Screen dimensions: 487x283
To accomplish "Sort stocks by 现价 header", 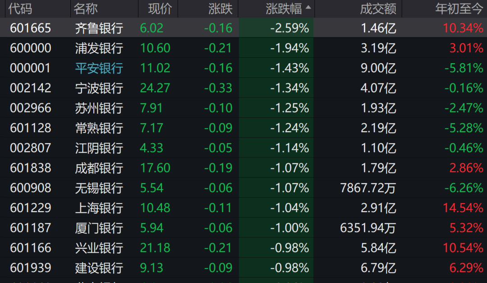I will [x=160, y=9].
